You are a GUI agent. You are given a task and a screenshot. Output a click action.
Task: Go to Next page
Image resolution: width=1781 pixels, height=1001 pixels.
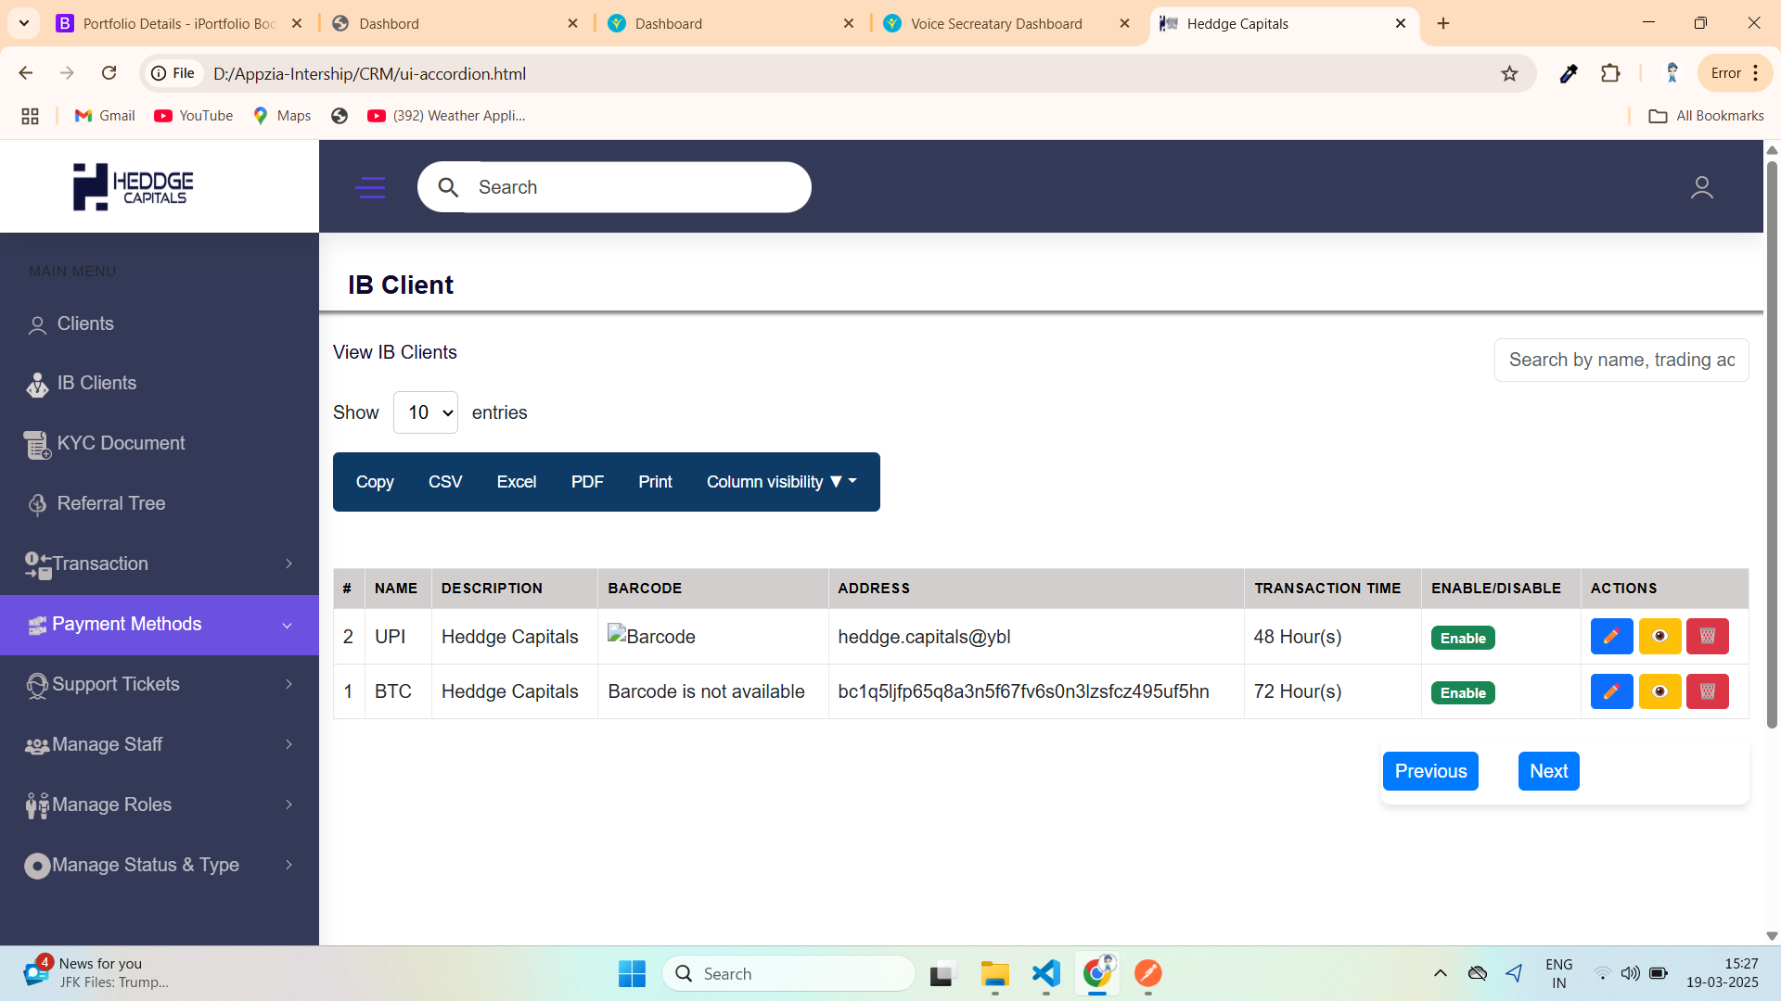[1548, 771]
